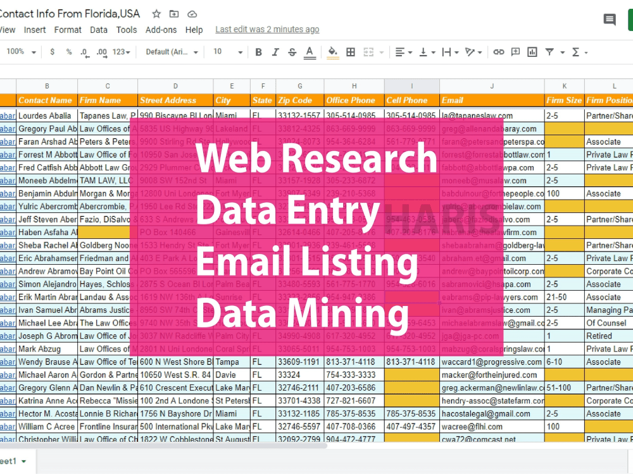Screen dimensions: 633x474
Task: Decrease decimal places
Action: coord(84,52)
